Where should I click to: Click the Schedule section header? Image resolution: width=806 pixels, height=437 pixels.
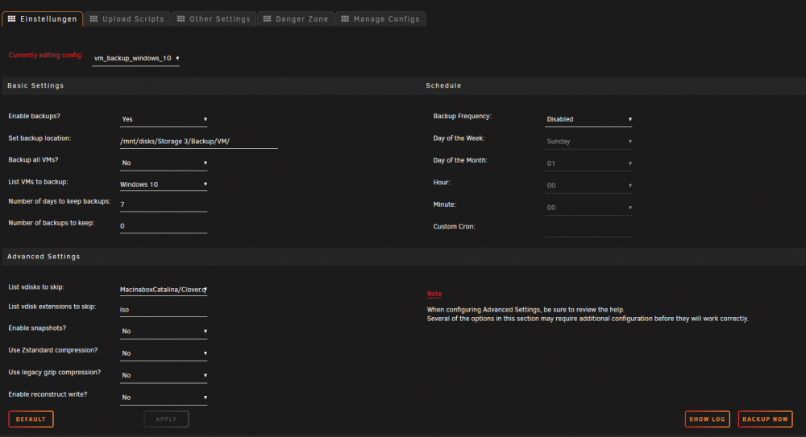(443, 86)
